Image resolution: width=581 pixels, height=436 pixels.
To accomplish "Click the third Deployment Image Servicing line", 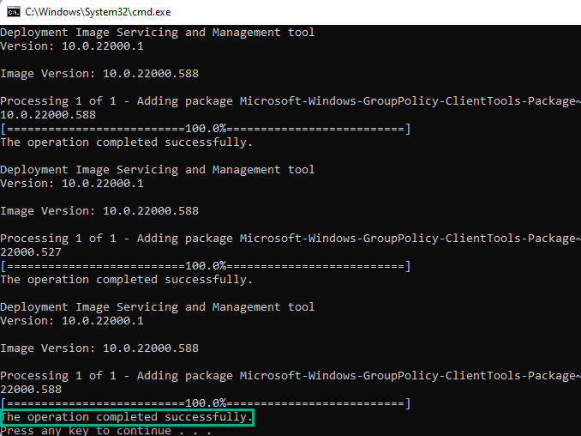I will click(157, 307).
